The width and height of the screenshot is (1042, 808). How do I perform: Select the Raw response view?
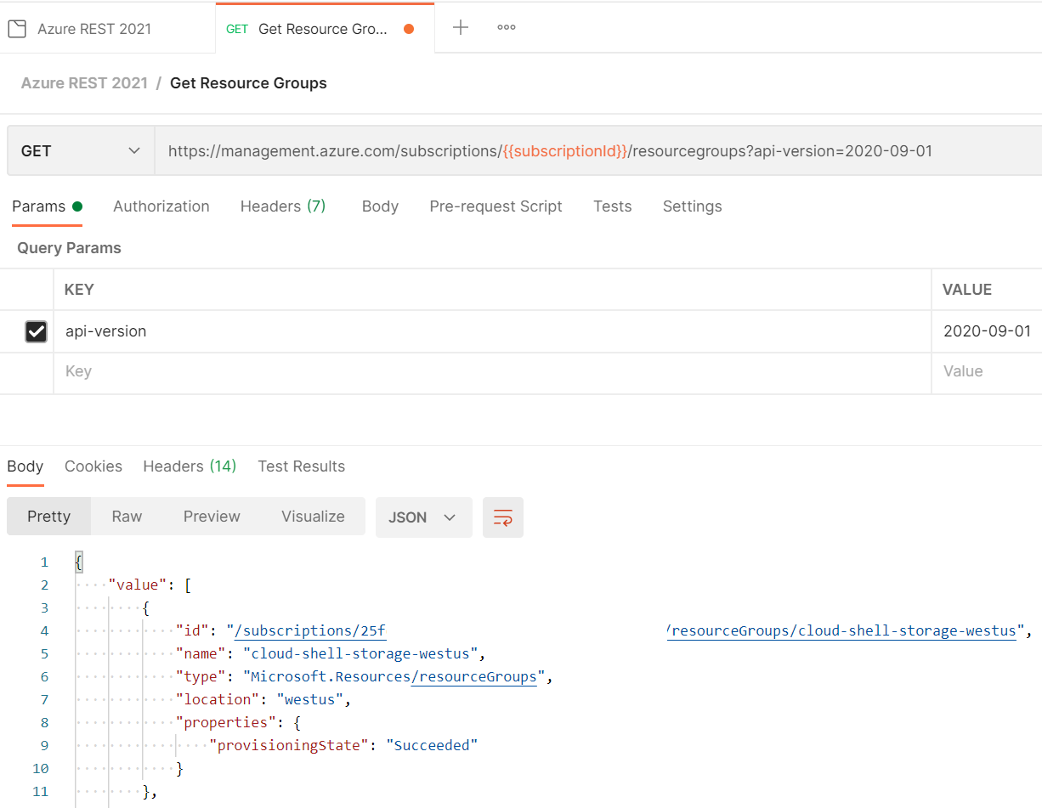tap(126, 516)
